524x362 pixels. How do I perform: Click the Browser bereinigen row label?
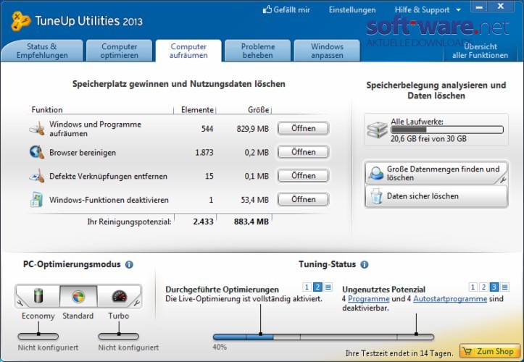[83, 153]
